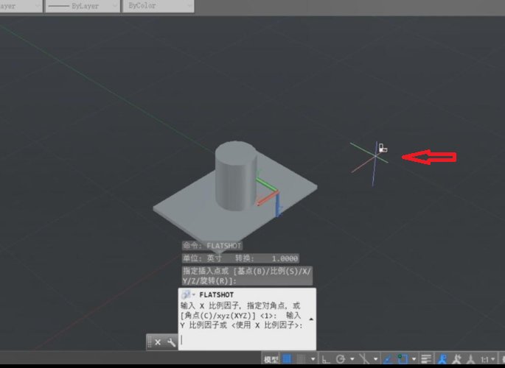This screenshot has height=368, width=505.
Task: Click the polar tracking icon
Action: coord(341,360)
